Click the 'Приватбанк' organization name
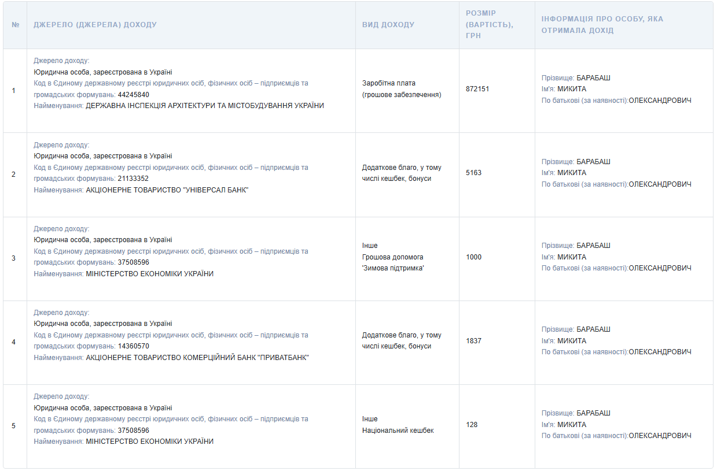This screenshot has height=471, width=717. click(x=197, y=358)
